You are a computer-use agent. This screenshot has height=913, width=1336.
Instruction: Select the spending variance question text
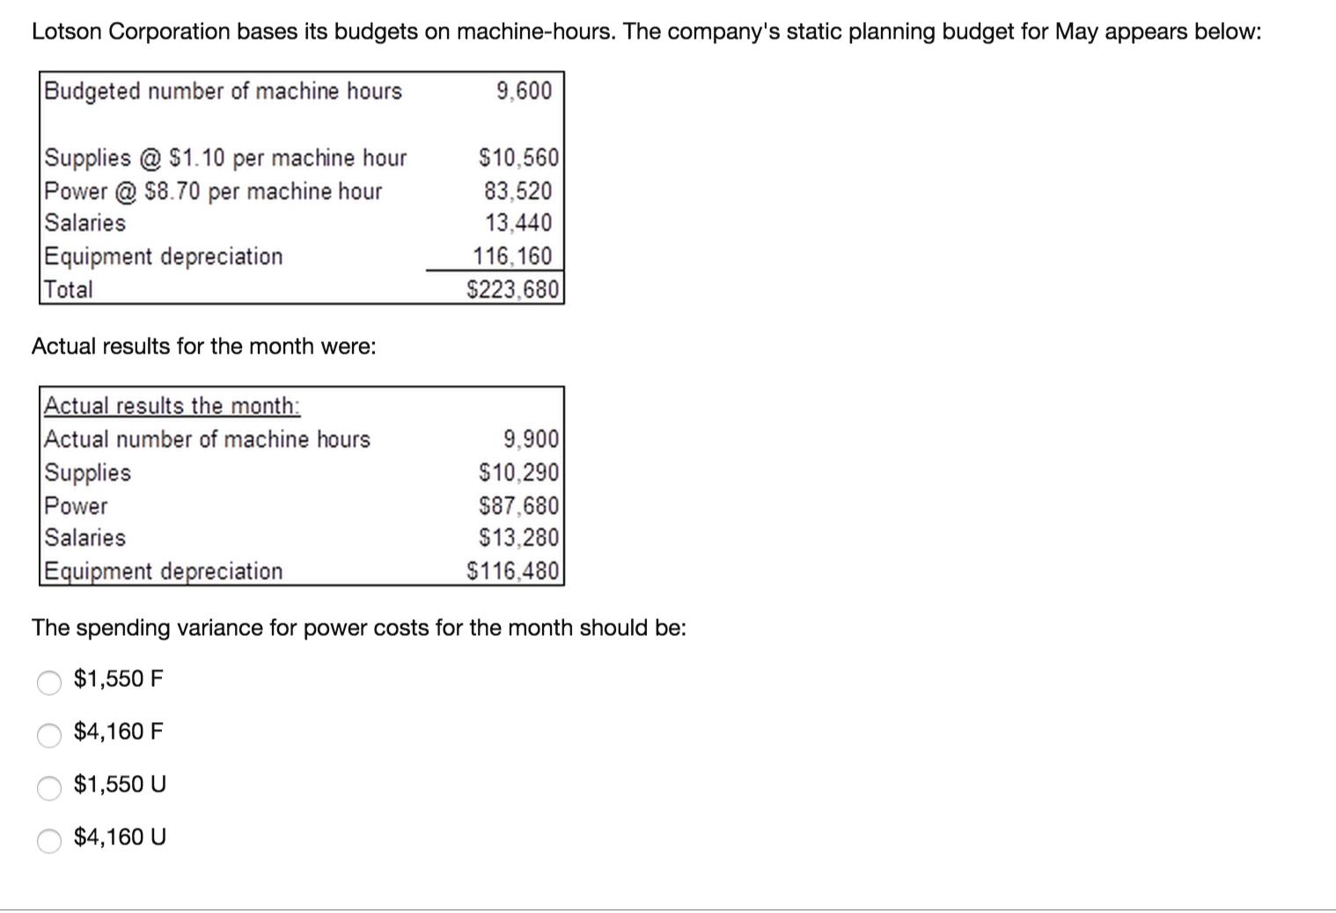tap(359, 627)
